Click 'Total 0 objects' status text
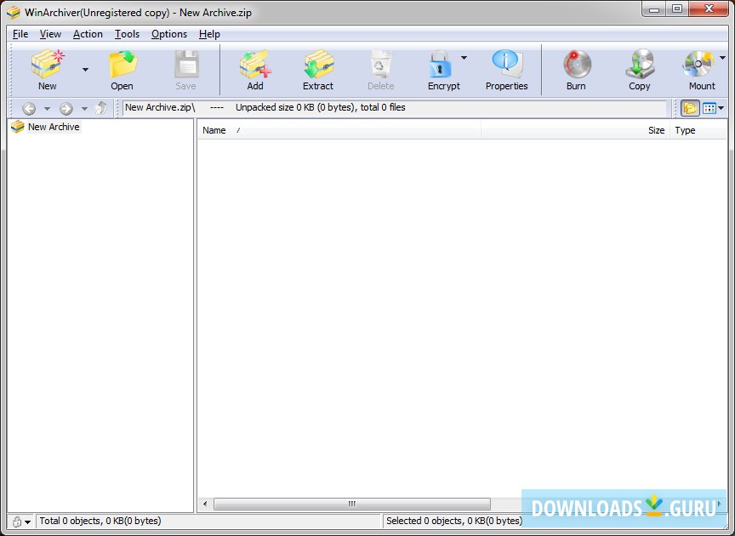 100,521
